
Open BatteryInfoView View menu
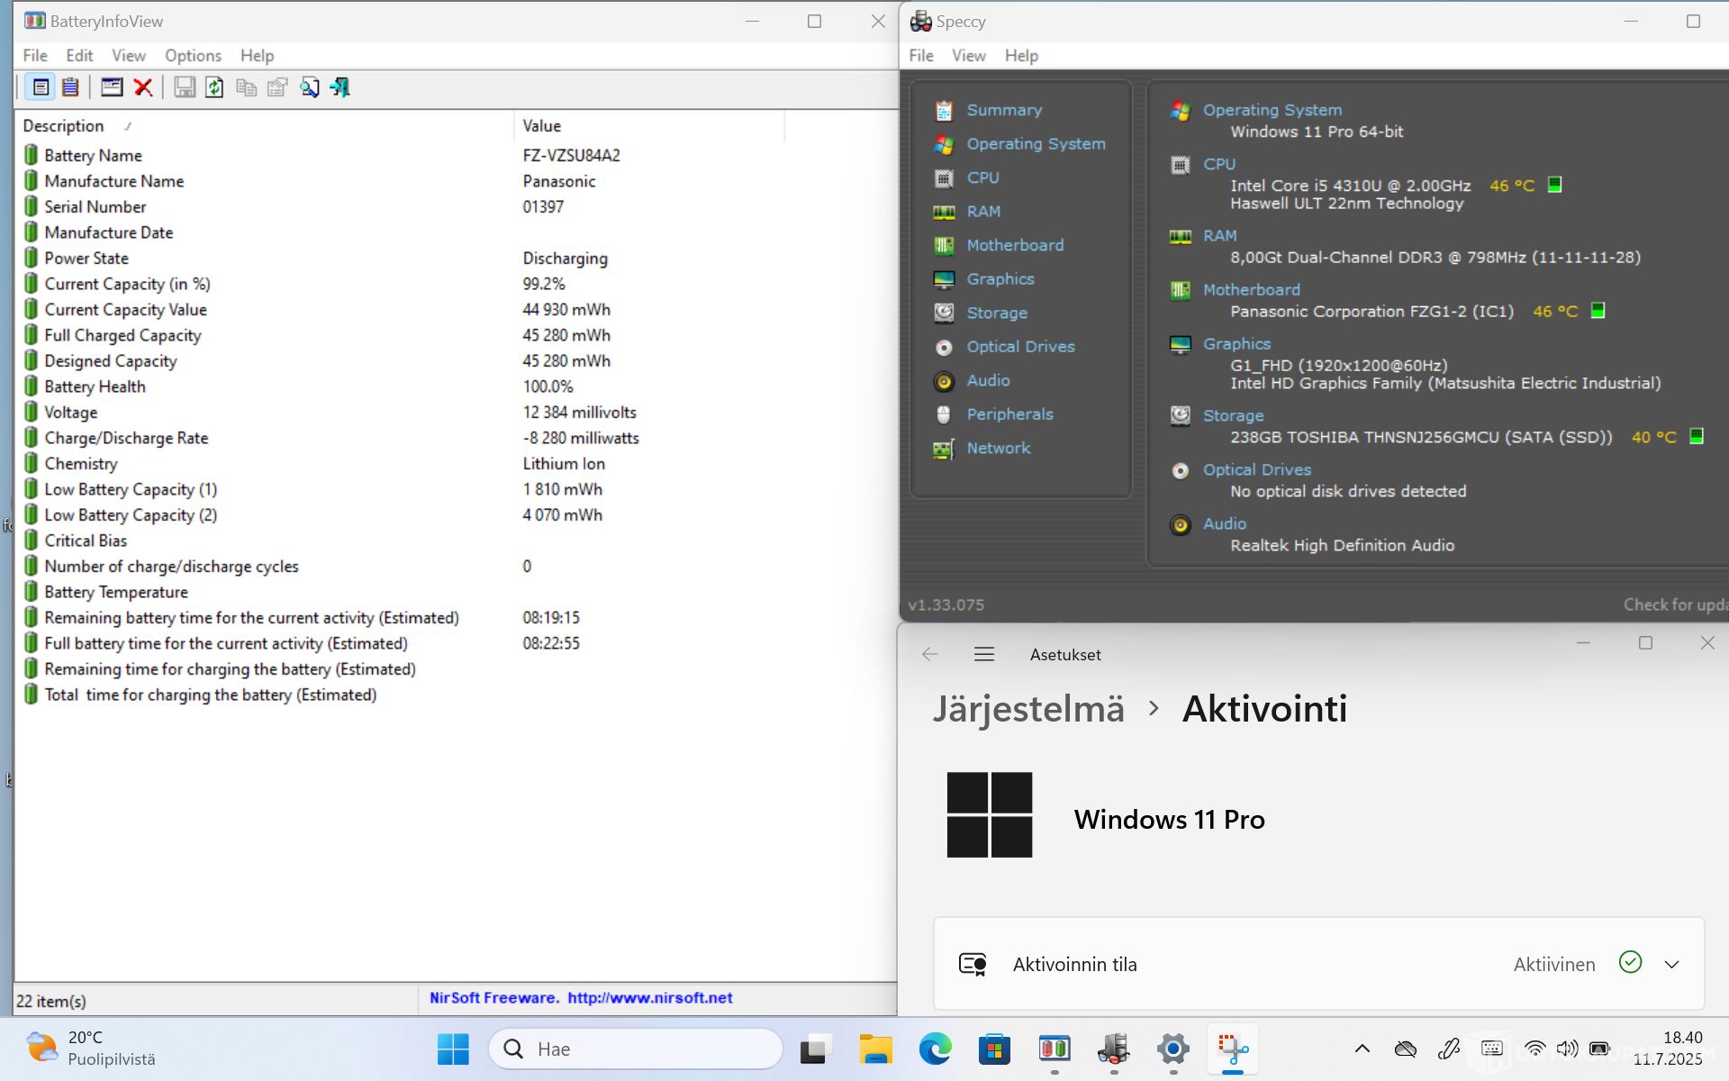129,55
